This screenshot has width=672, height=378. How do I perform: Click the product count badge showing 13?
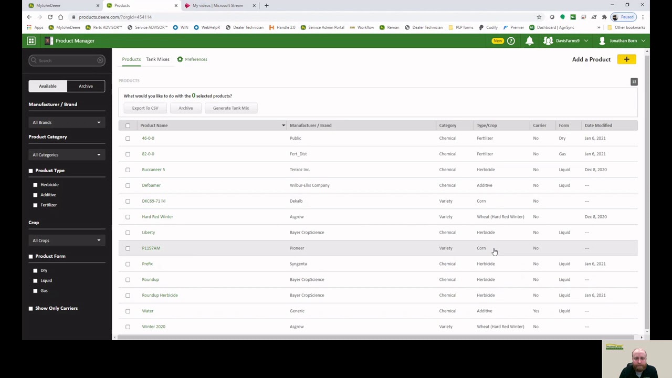(x=634, y=81)
